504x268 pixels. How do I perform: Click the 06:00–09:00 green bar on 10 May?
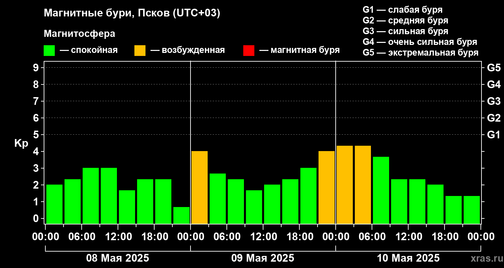tap(381, 190)
